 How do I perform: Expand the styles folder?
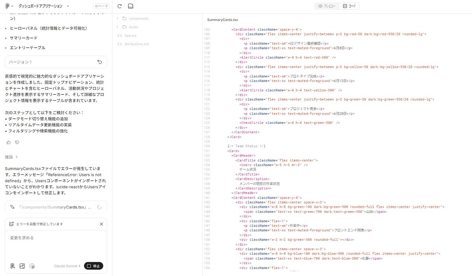point(118,27)
